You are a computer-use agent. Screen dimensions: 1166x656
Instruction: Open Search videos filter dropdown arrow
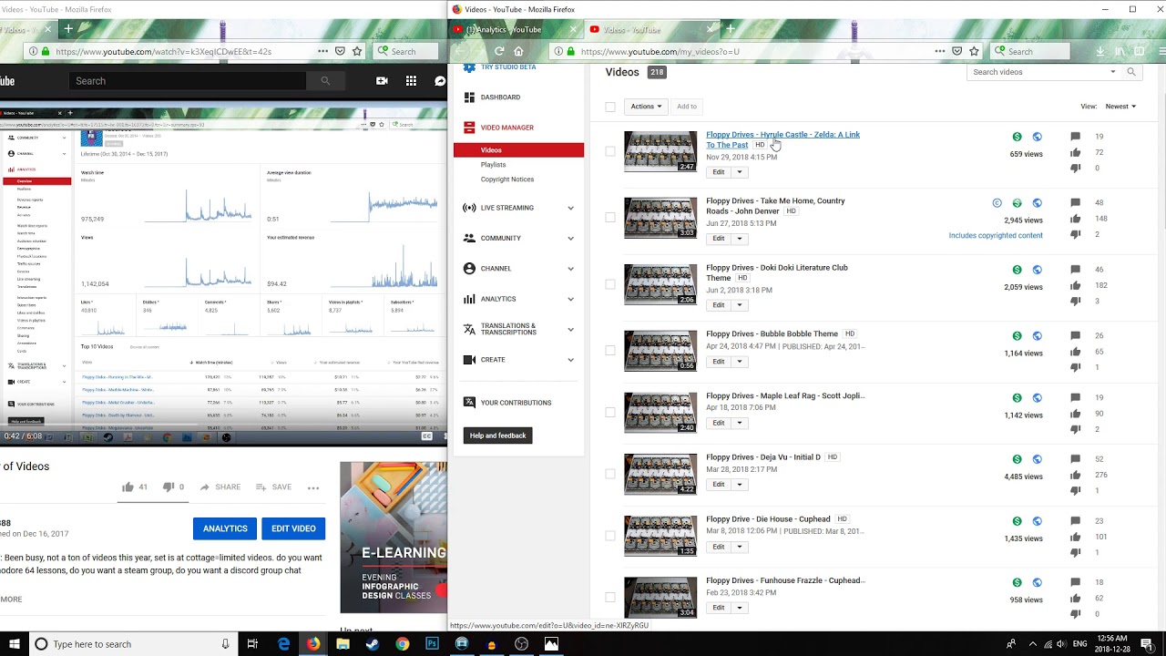coord(1112,72)
